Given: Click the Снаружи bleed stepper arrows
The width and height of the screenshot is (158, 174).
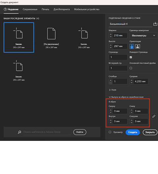Looking at the screenshot, I should (132, 121).
